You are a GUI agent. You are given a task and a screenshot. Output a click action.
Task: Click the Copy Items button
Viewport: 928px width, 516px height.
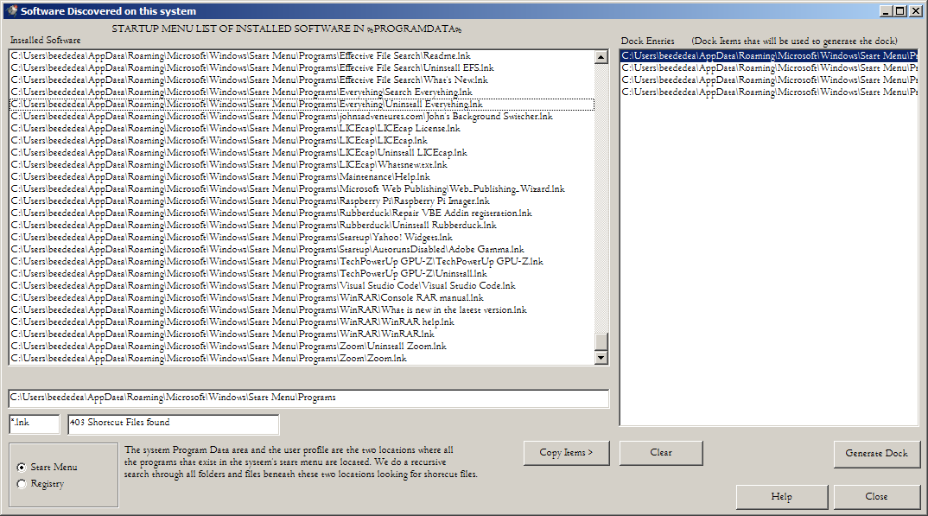point(566,453)
